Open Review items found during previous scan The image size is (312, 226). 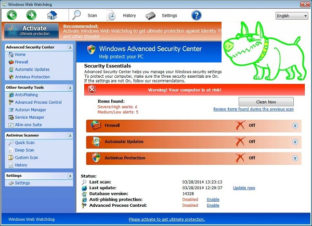click(253, 109)
